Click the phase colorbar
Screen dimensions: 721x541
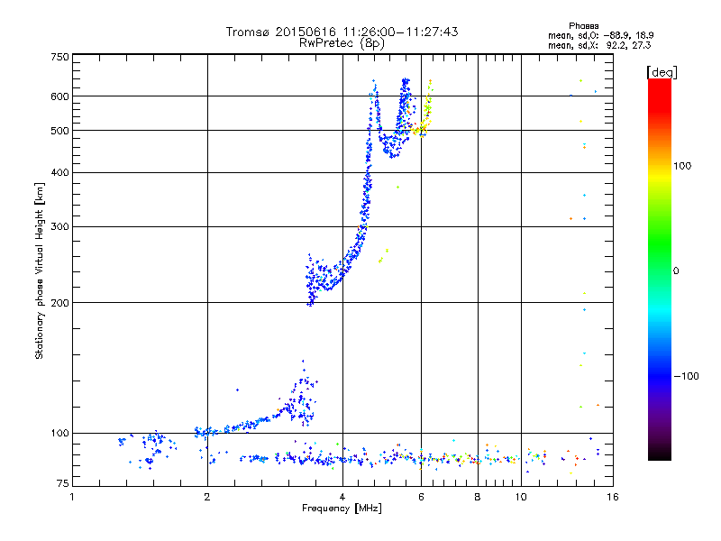tap(660, 269)
